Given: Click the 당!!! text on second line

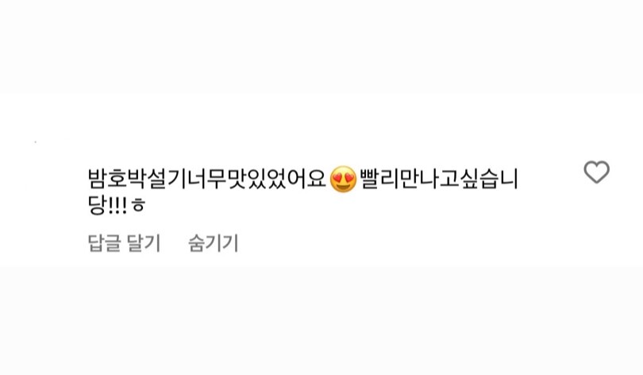Looking at the screenshot, I should click(107, 205).
